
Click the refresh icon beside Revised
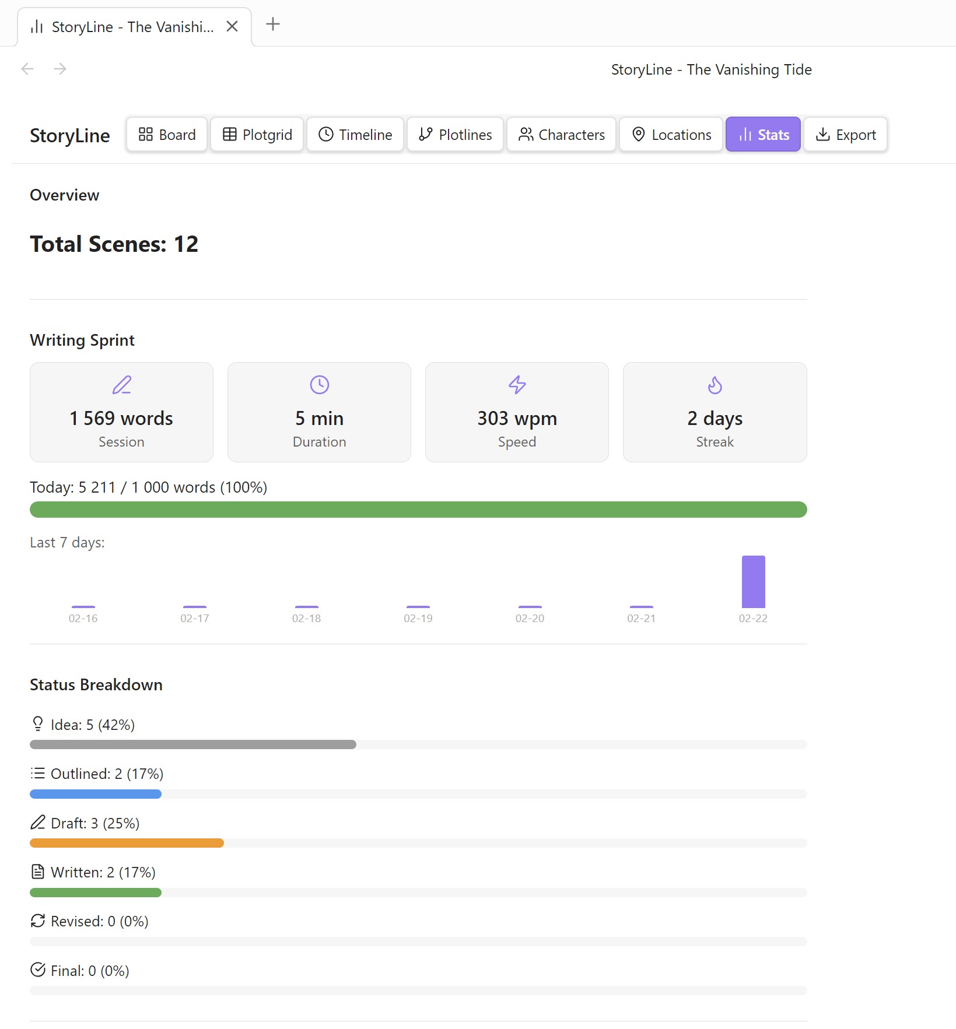pos(38,921)
